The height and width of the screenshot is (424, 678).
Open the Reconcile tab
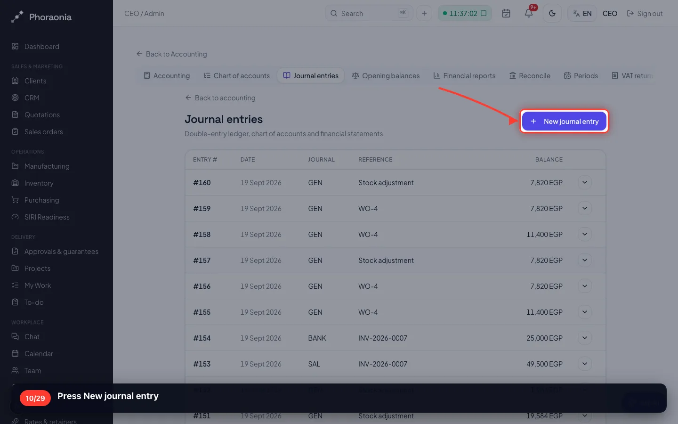(530, 75)
